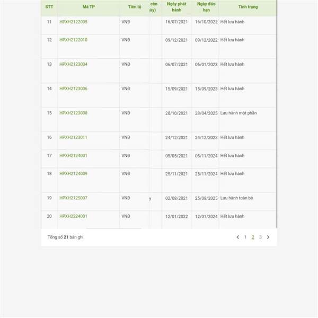Click issue date 16/07/2021
Screen dimensions: 318x318
point(176,22)
